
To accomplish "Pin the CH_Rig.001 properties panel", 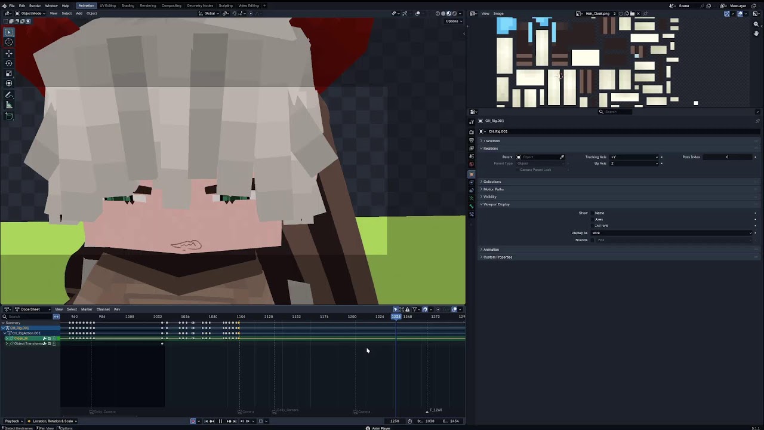I will (757, 121).
